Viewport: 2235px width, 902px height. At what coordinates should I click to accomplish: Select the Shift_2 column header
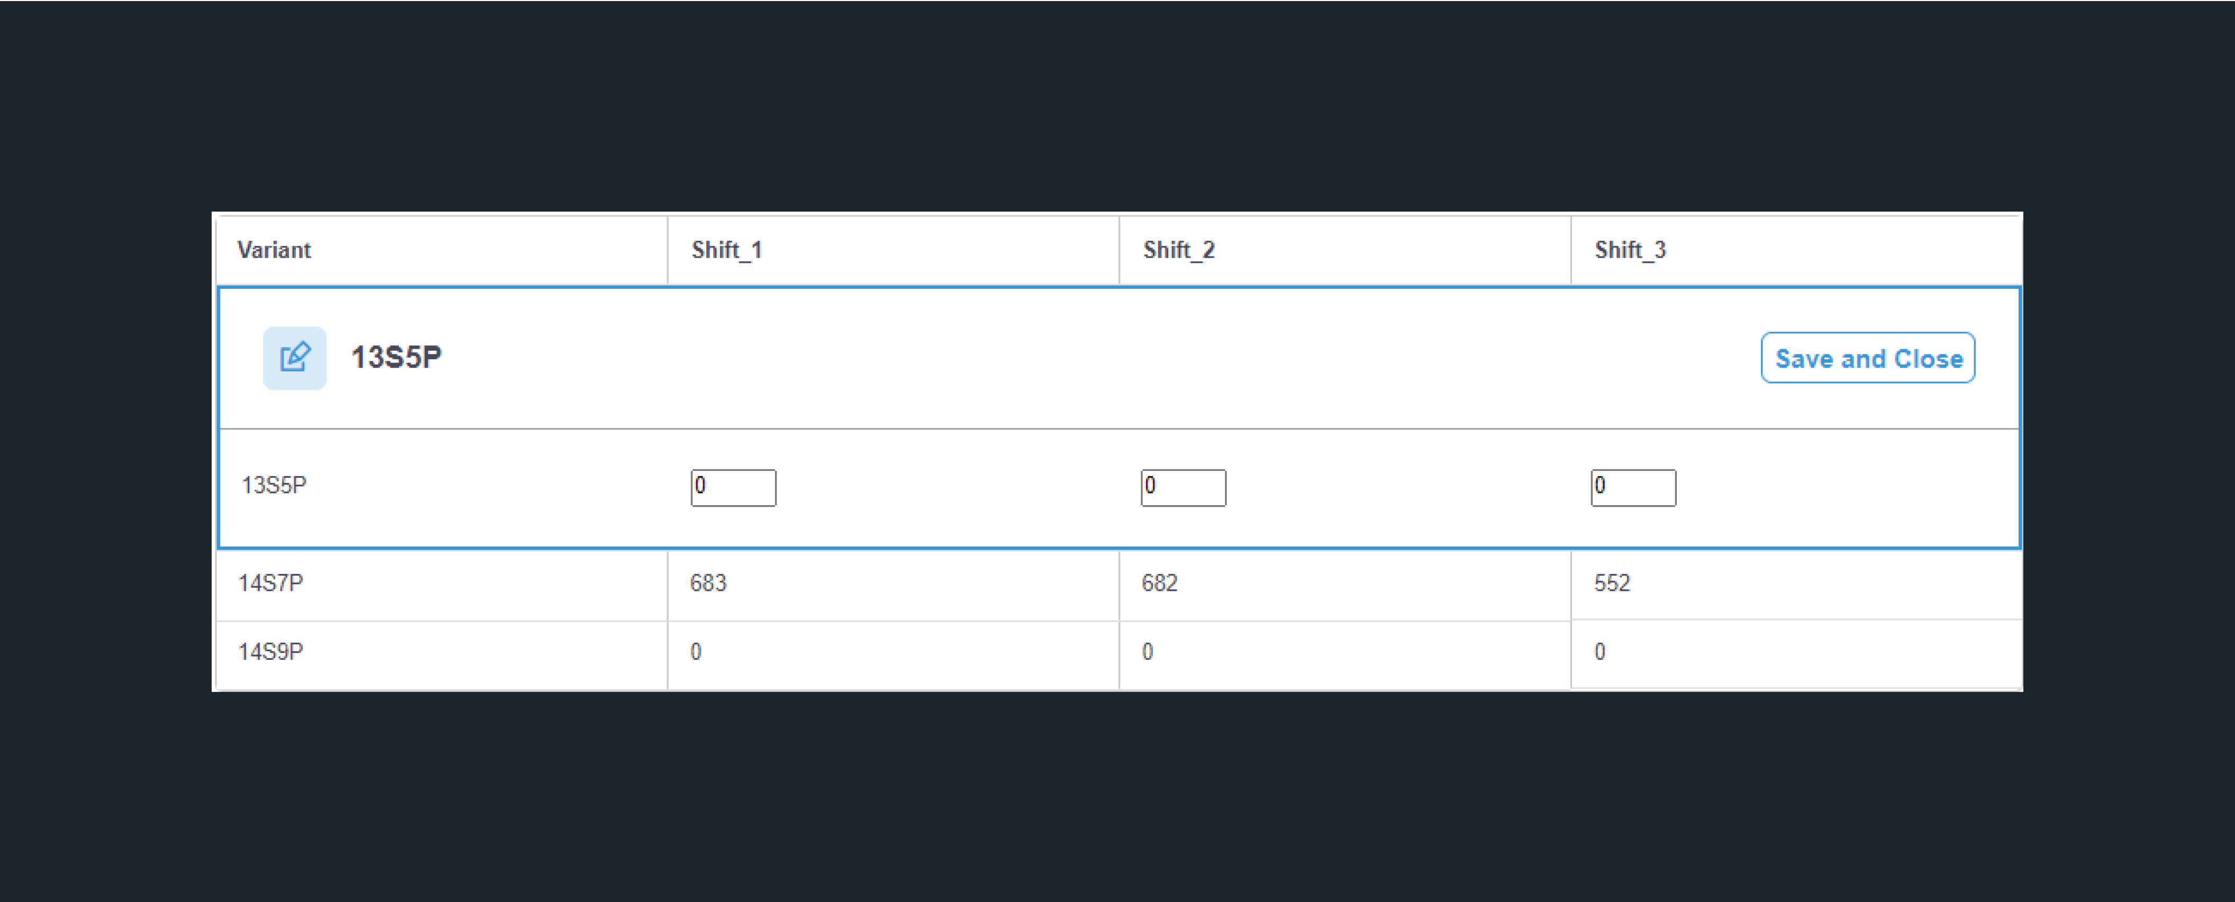click(1345, 250)
